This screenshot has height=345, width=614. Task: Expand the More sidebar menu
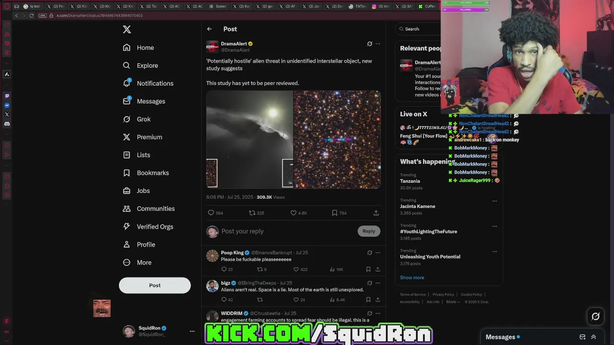click(137, 263)
